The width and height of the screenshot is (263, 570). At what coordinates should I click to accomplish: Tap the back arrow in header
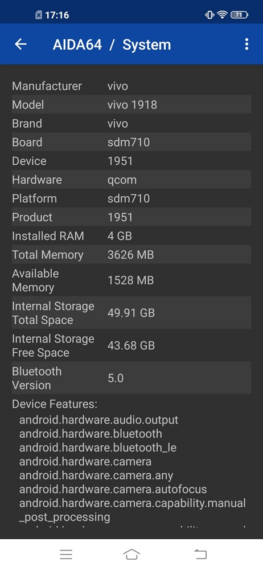(x=20, y=44)
